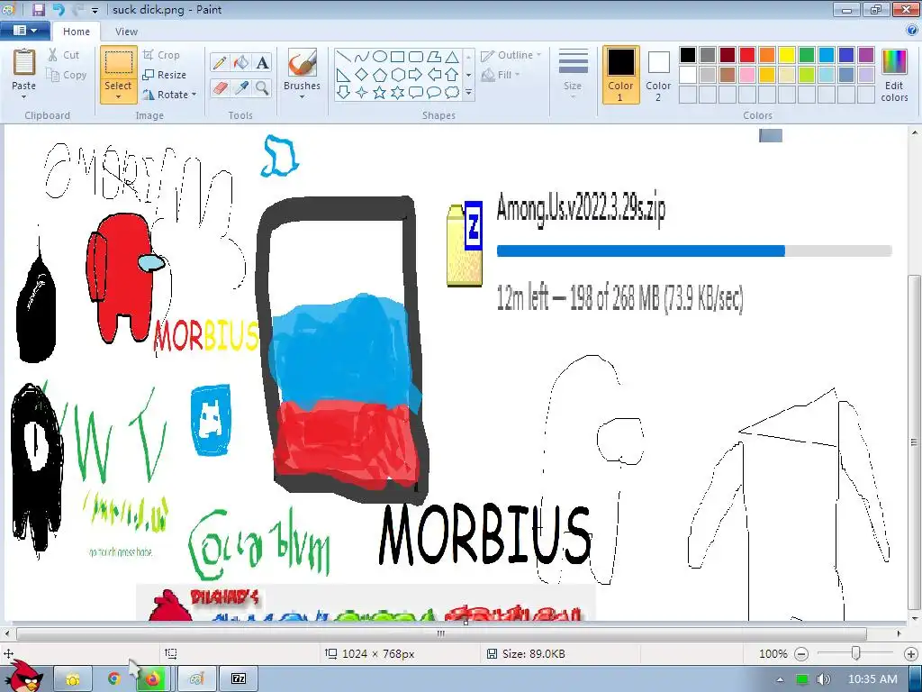The image size is (922, 692).
Task: Choose the Oval callout shape
Action: tap(433, 93)
